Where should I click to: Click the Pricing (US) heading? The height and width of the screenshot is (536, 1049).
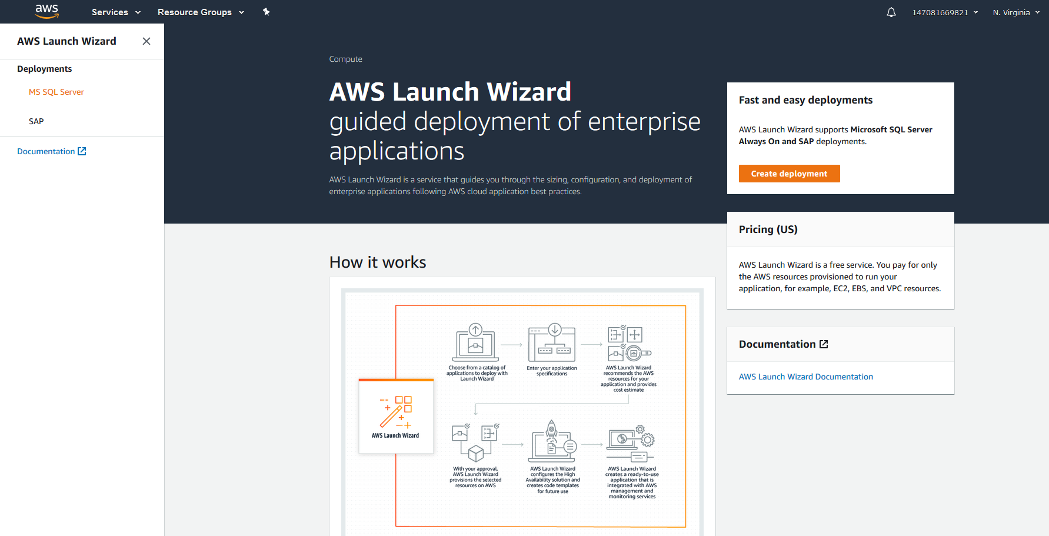pos(768,229)
